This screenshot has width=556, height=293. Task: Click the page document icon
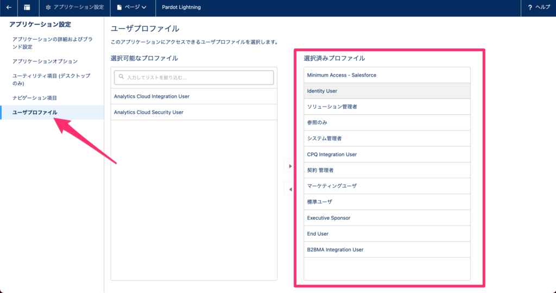[119, 7]
